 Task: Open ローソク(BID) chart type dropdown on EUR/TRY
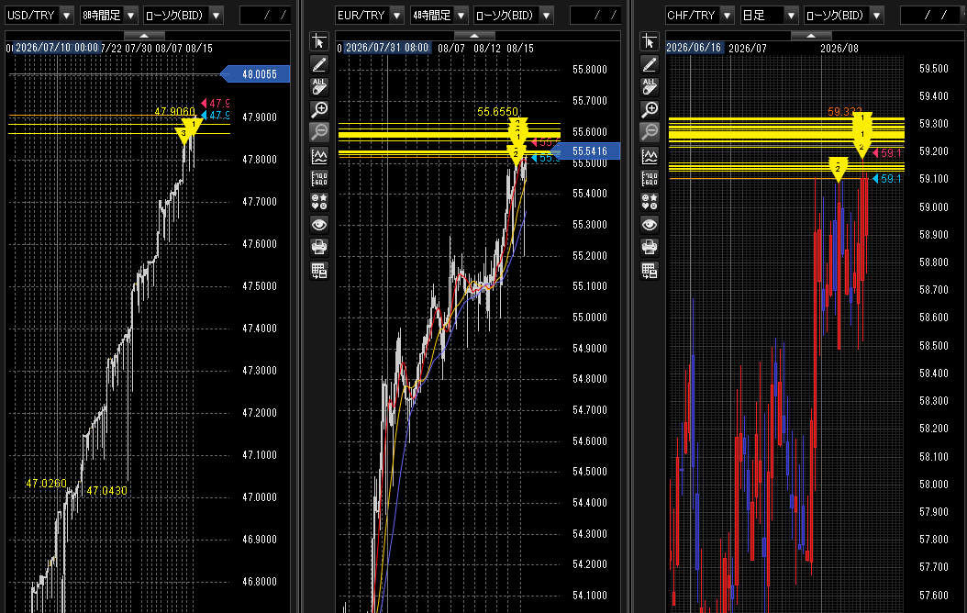[x=514, y=15]
